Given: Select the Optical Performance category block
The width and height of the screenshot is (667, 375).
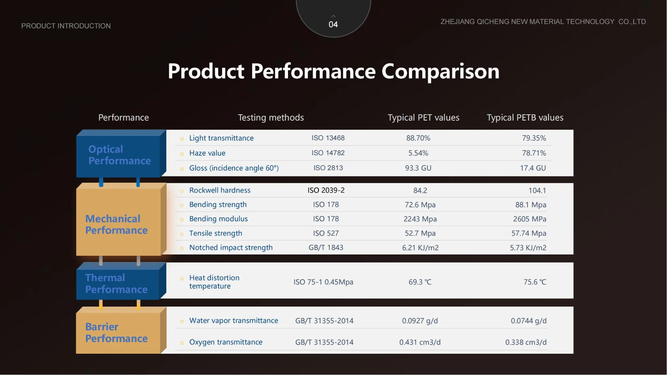Looking at the screenshot, I should tap(119, 155).
